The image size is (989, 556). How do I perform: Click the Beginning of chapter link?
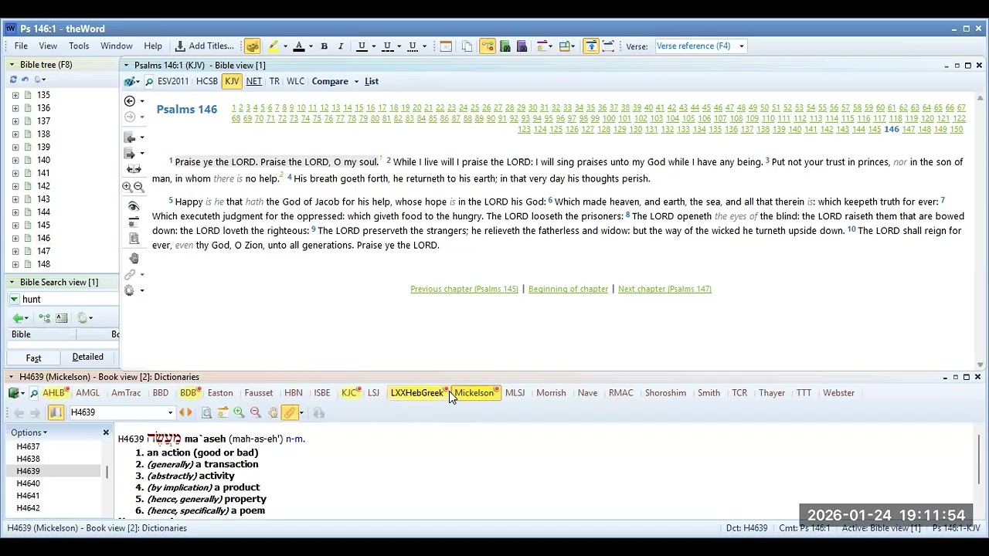point(568,289)
